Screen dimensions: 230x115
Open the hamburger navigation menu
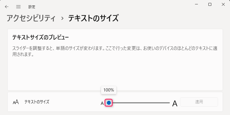coord(18,7)
